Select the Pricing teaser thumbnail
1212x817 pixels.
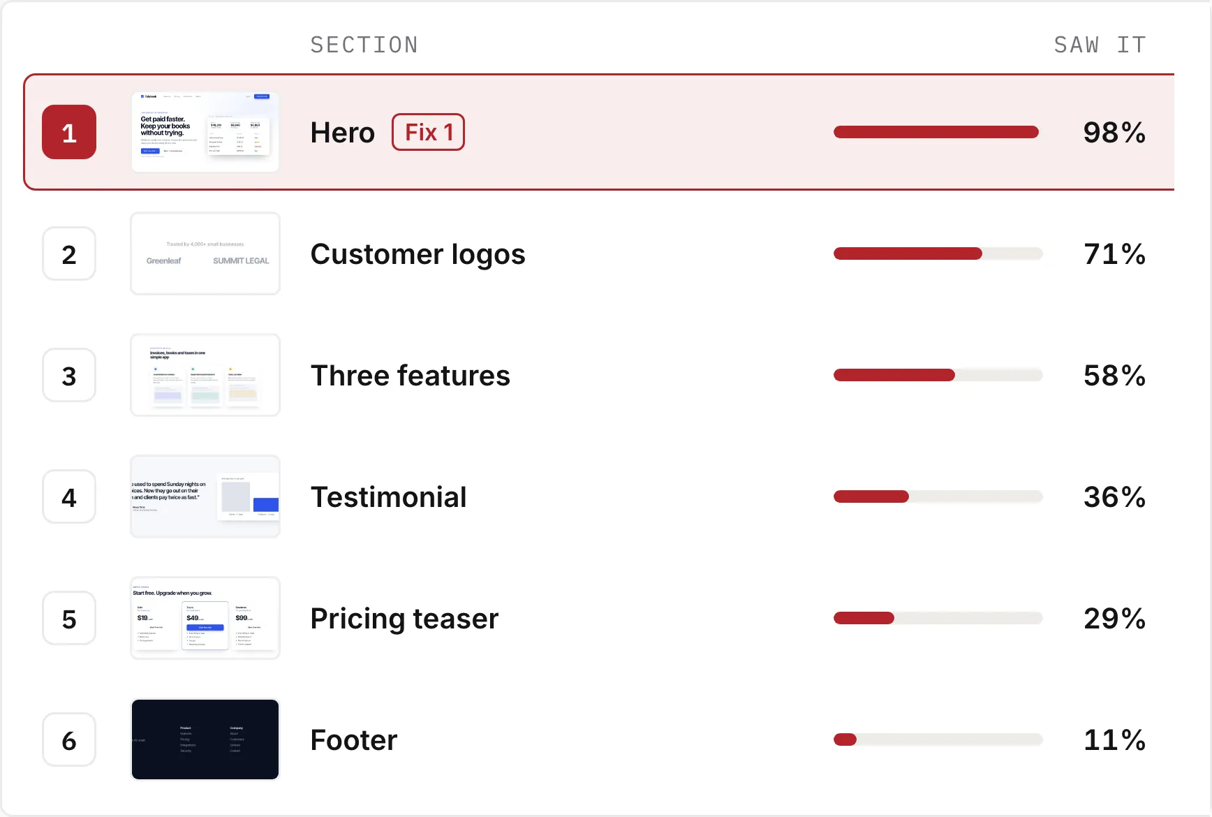tap(205, 618)
